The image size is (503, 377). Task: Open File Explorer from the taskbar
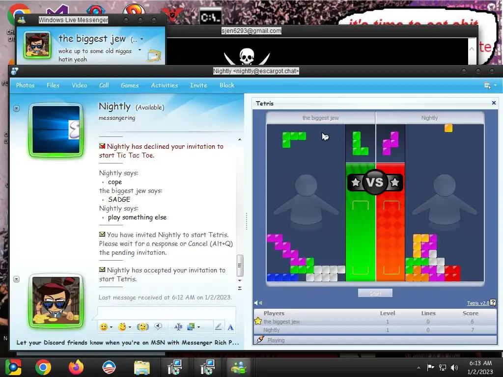point(141,367)
